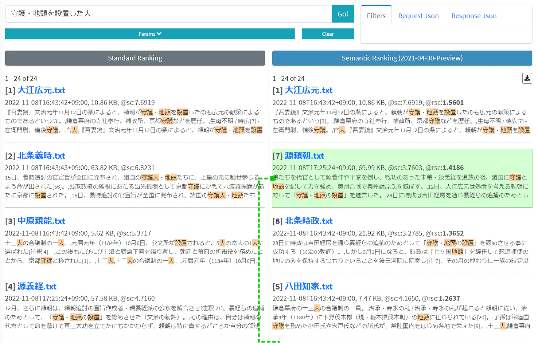Expand the Params chevron bar
Image resolution: width=538 pixels, height=343 pixels.
[x=150, y=34]
